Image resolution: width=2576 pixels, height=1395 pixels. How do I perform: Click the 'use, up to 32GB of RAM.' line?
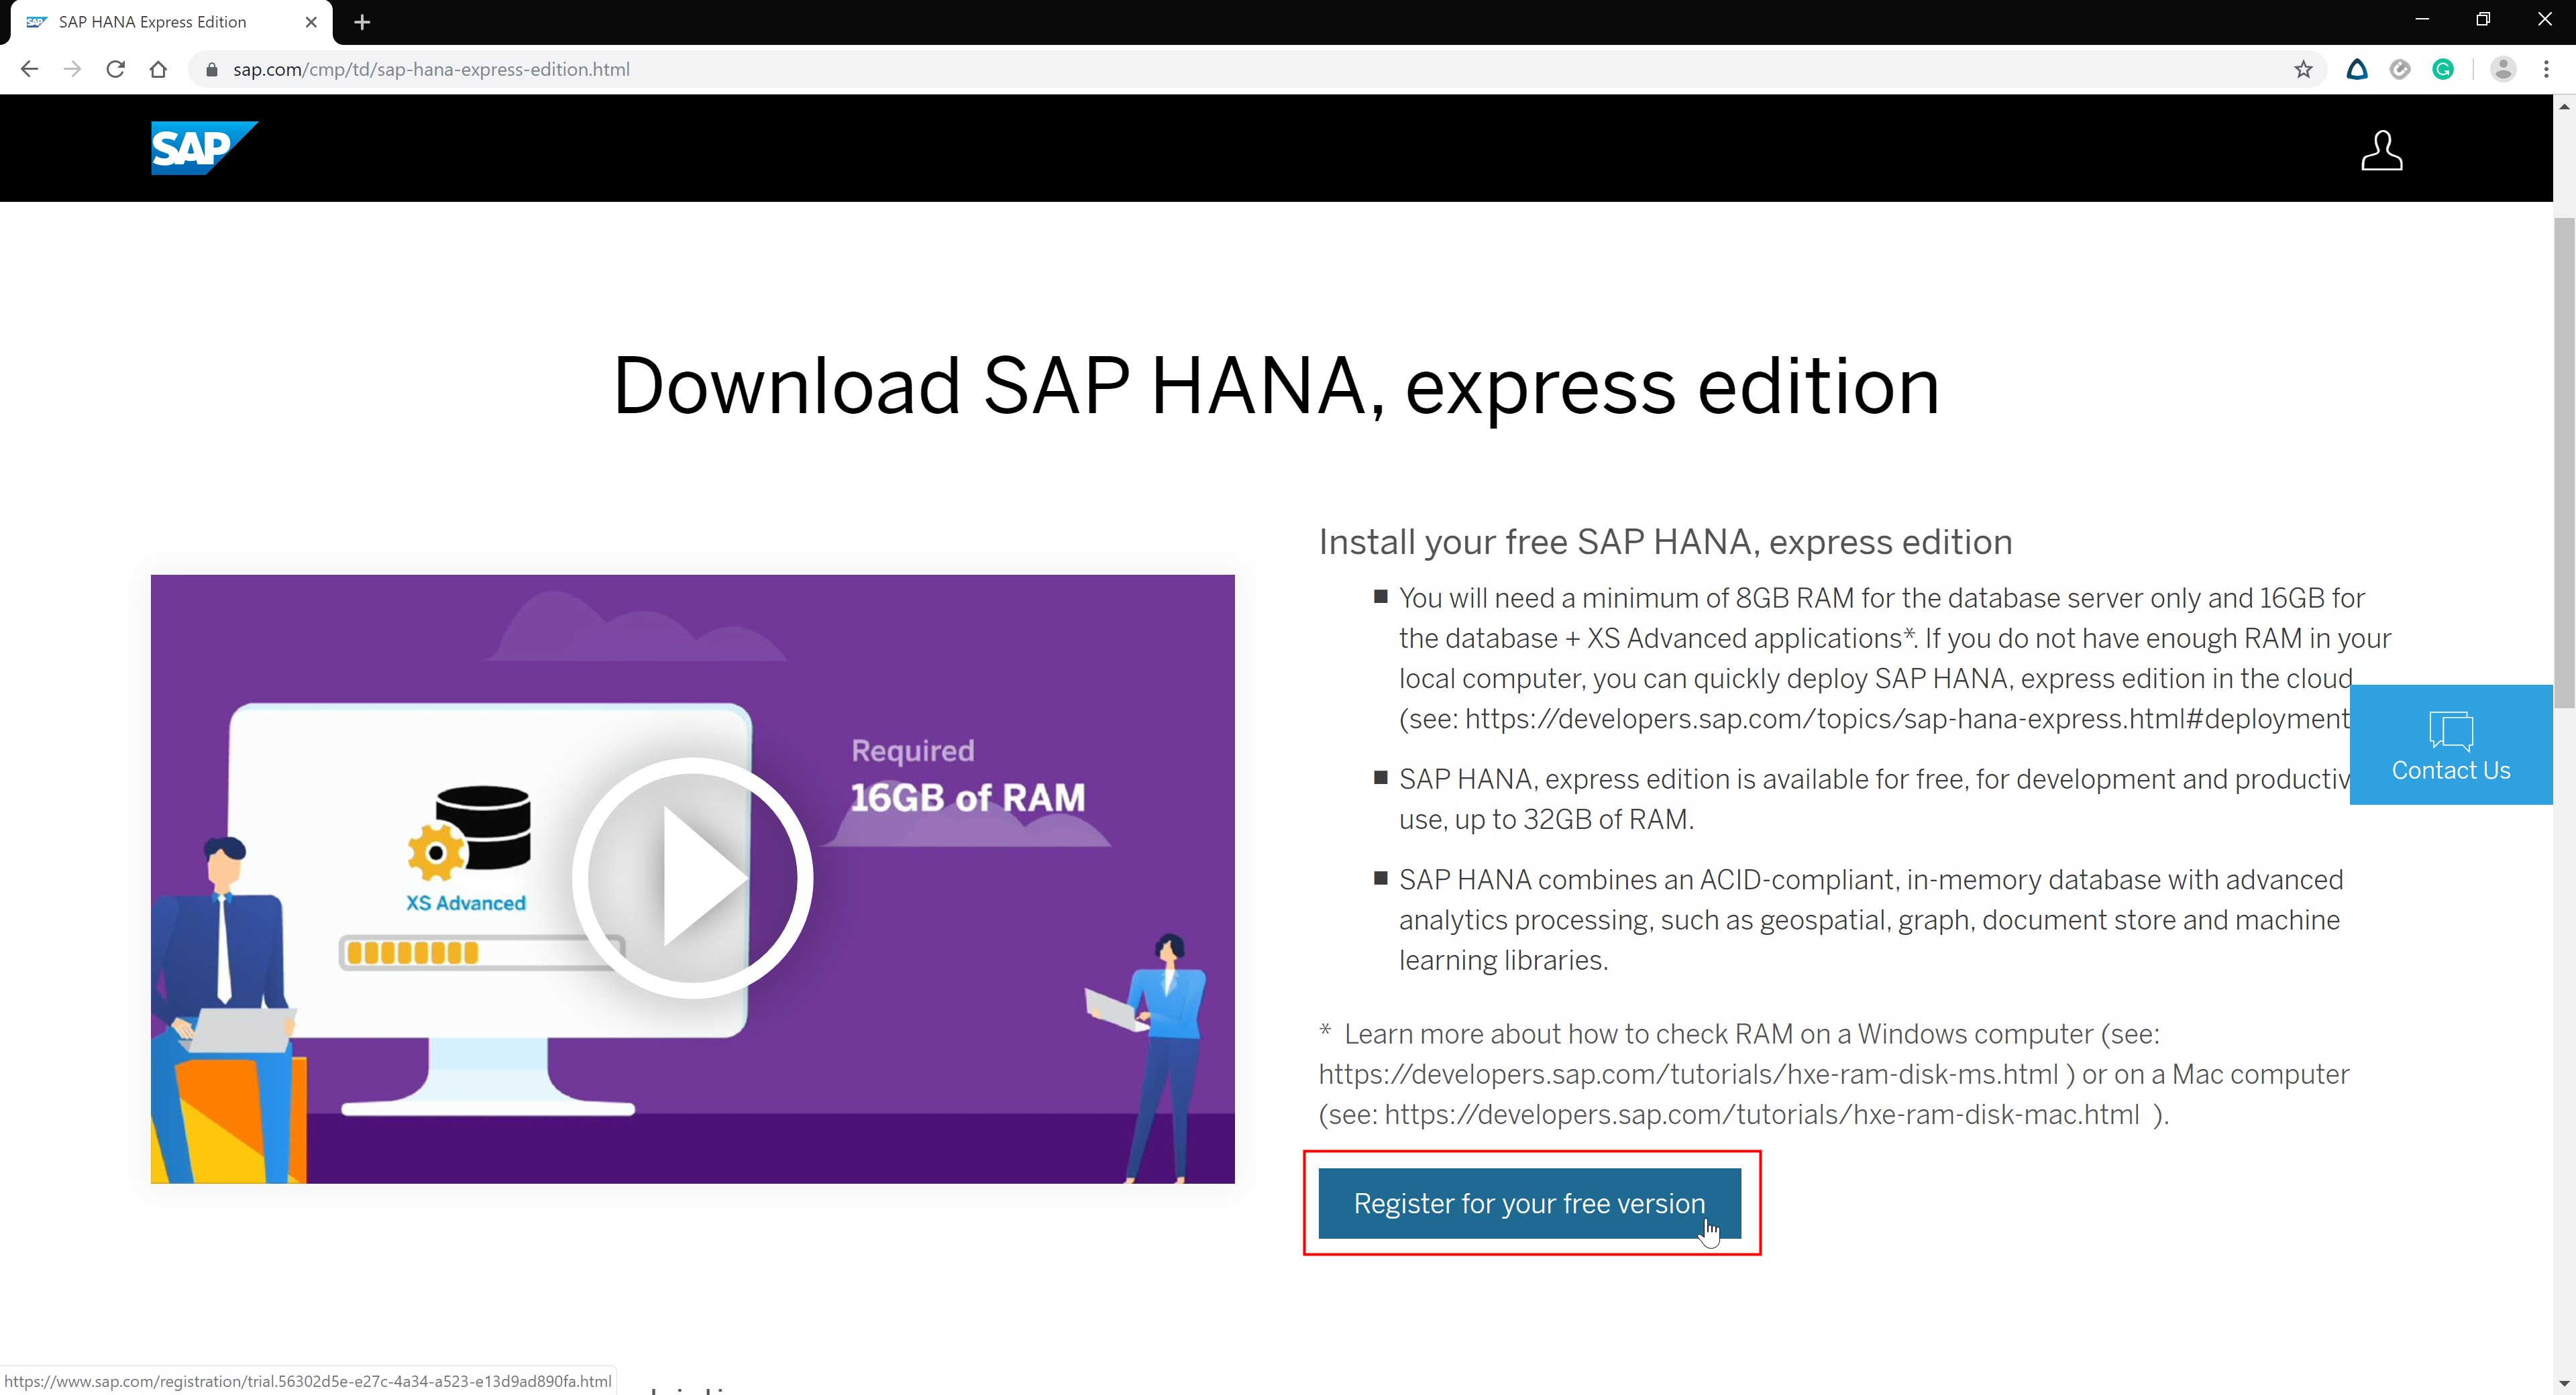1546,820
